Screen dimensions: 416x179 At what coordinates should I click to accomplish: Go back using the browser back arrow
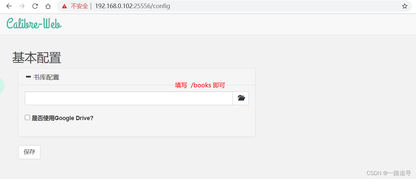(x=9, y=6)
